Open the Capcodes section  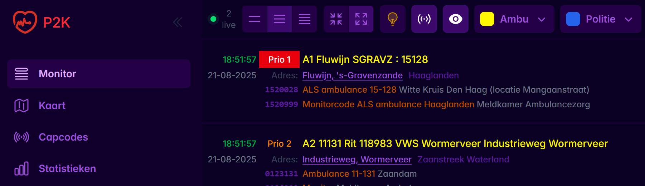click(x=63, y=137)
